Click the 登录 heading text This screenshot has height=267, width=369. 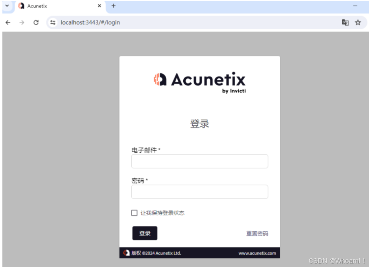[200, 124]
